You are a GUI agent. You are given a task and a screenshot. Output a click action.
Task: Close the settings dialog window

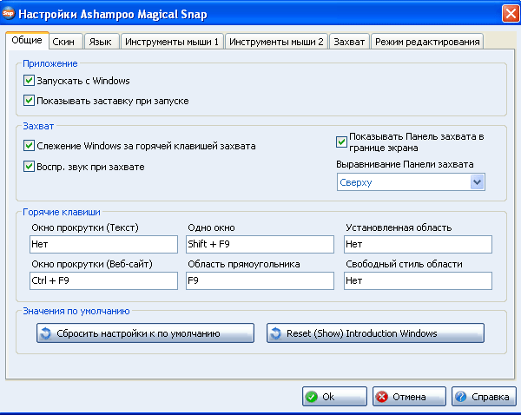click(511, 14)
